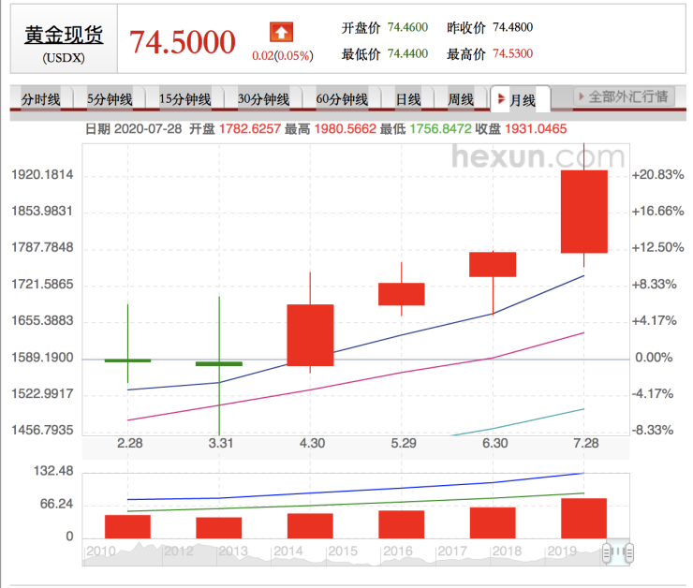Switch to the 分时线 tab
The height and width of the screenshot is (588, 693).
[x=40, y=98]
